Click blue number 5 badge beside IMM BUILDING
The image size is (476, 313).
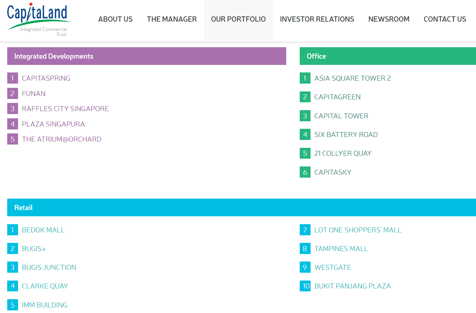pos(12,305)
